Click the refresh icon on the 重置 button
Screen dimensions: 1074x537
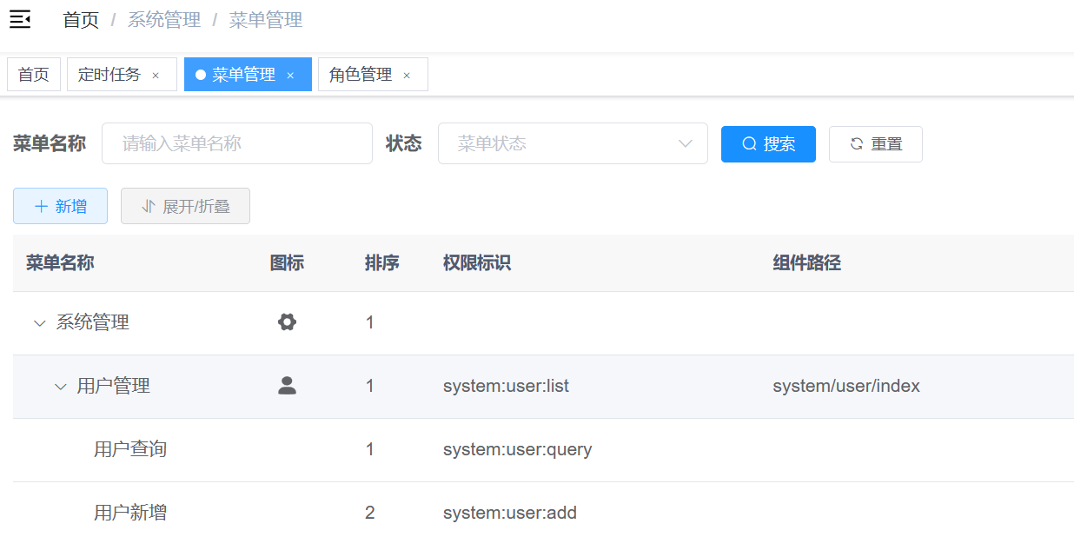pos(857,144)
